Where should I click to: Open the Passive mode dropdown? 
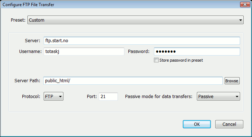point(218,96)
